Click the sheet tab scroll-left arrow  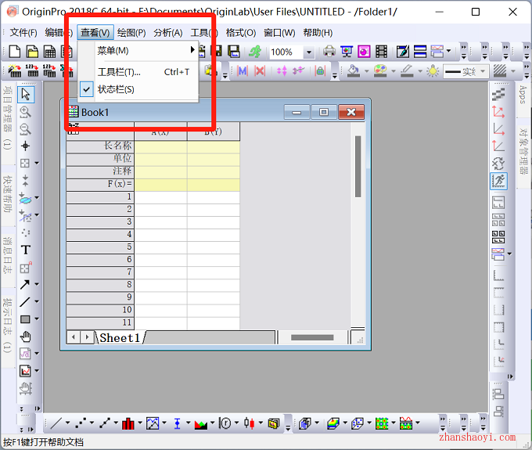[74, 337]
